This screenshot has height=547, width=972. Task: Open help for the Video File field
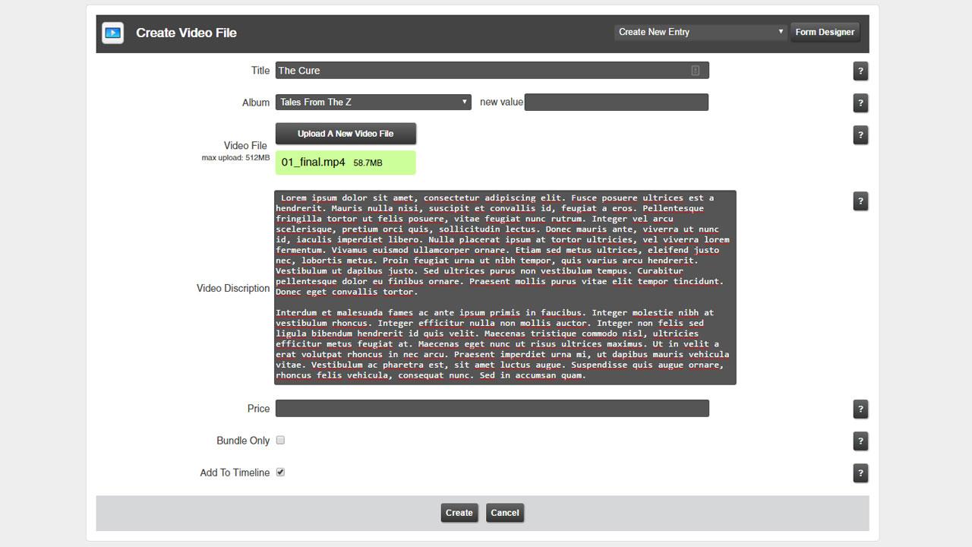(x=860, y=135)
